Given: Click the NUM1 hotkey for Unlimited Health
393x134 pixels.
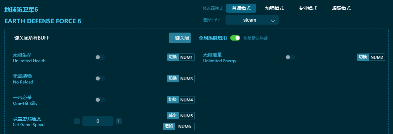Looking at the screenshot, I should [186, 57].
